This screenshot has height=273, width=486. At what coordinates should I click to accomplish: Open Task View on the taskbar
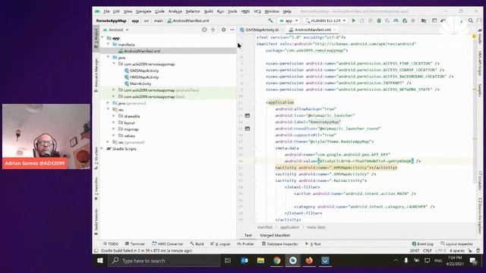228,261
